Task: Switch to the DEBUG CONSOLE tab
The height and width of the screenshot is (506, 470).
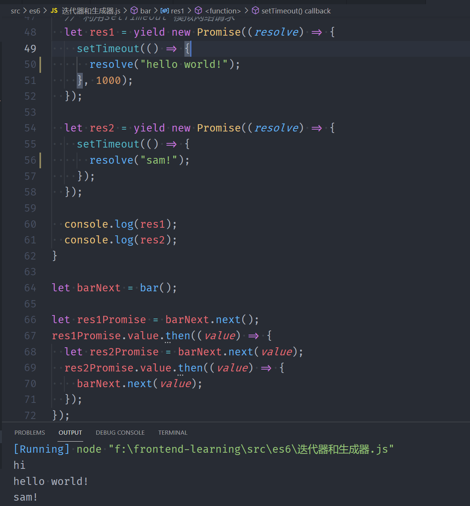Action: click(120, 432)
